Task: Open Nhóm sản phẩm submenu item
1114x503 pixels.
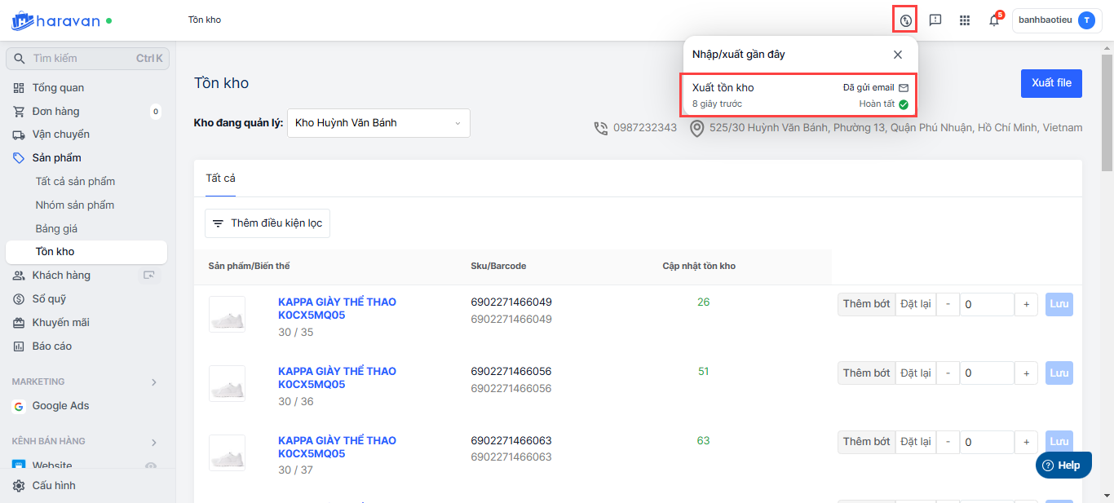Action: [75, 205]
